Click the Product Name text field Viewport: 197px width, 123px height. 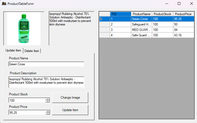[x=46, y=64]
